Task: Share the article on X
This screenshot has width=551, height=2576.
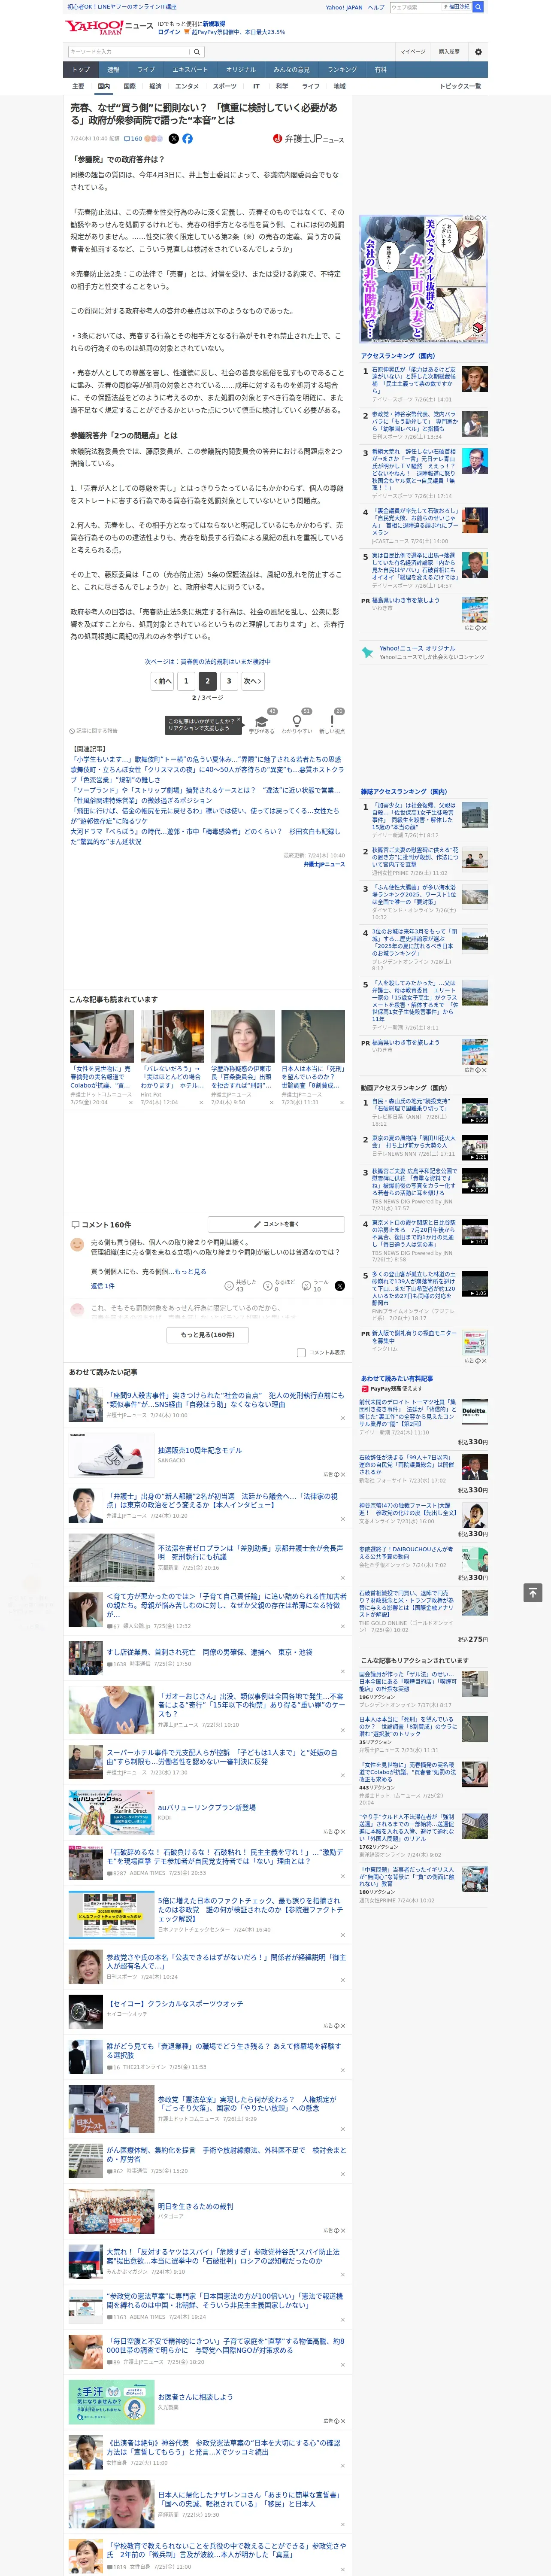Action: pos(174,139)
